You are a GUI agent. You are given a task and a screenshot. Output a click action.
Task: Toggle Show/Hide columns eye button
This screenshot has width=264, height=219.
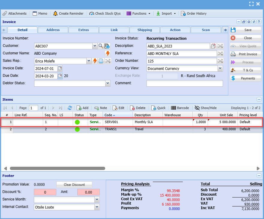(197, 108)
